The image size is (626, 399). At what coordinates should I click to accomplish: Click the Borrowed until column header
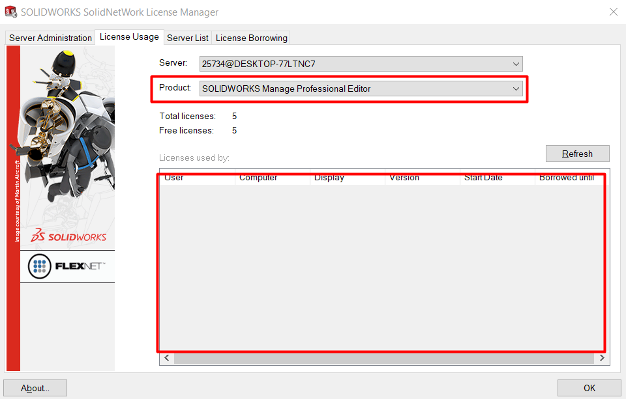tap(566, 178)
